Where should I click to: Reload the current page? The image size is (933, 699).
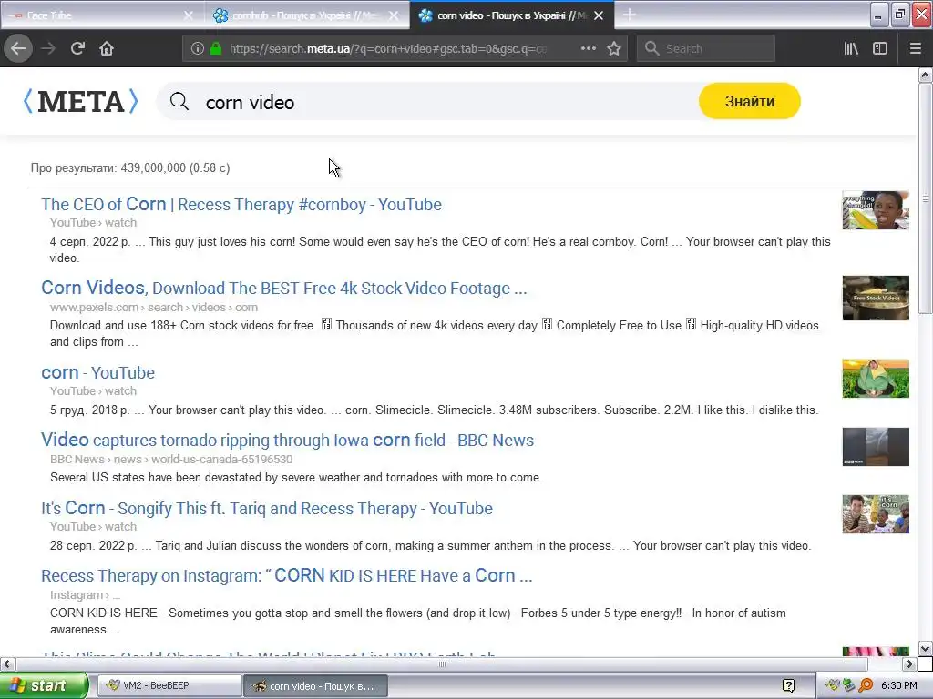point(77,48)
